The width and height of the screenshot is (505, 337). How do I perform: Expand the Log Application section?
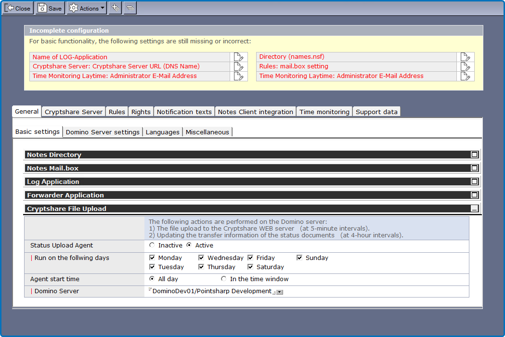[474, 181]
